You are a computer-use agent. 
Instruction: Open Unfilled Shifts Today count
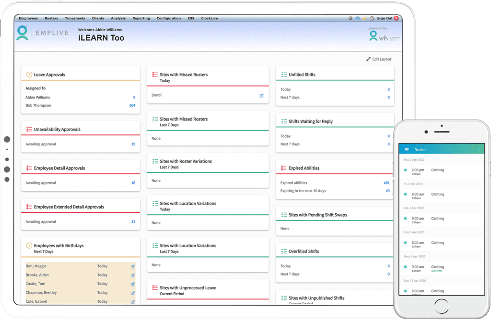click(388, 89)
